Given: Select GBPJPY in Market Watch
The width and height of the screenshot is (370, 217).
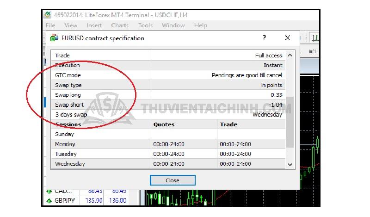Looking at the screenshot, I should (65, 200).
